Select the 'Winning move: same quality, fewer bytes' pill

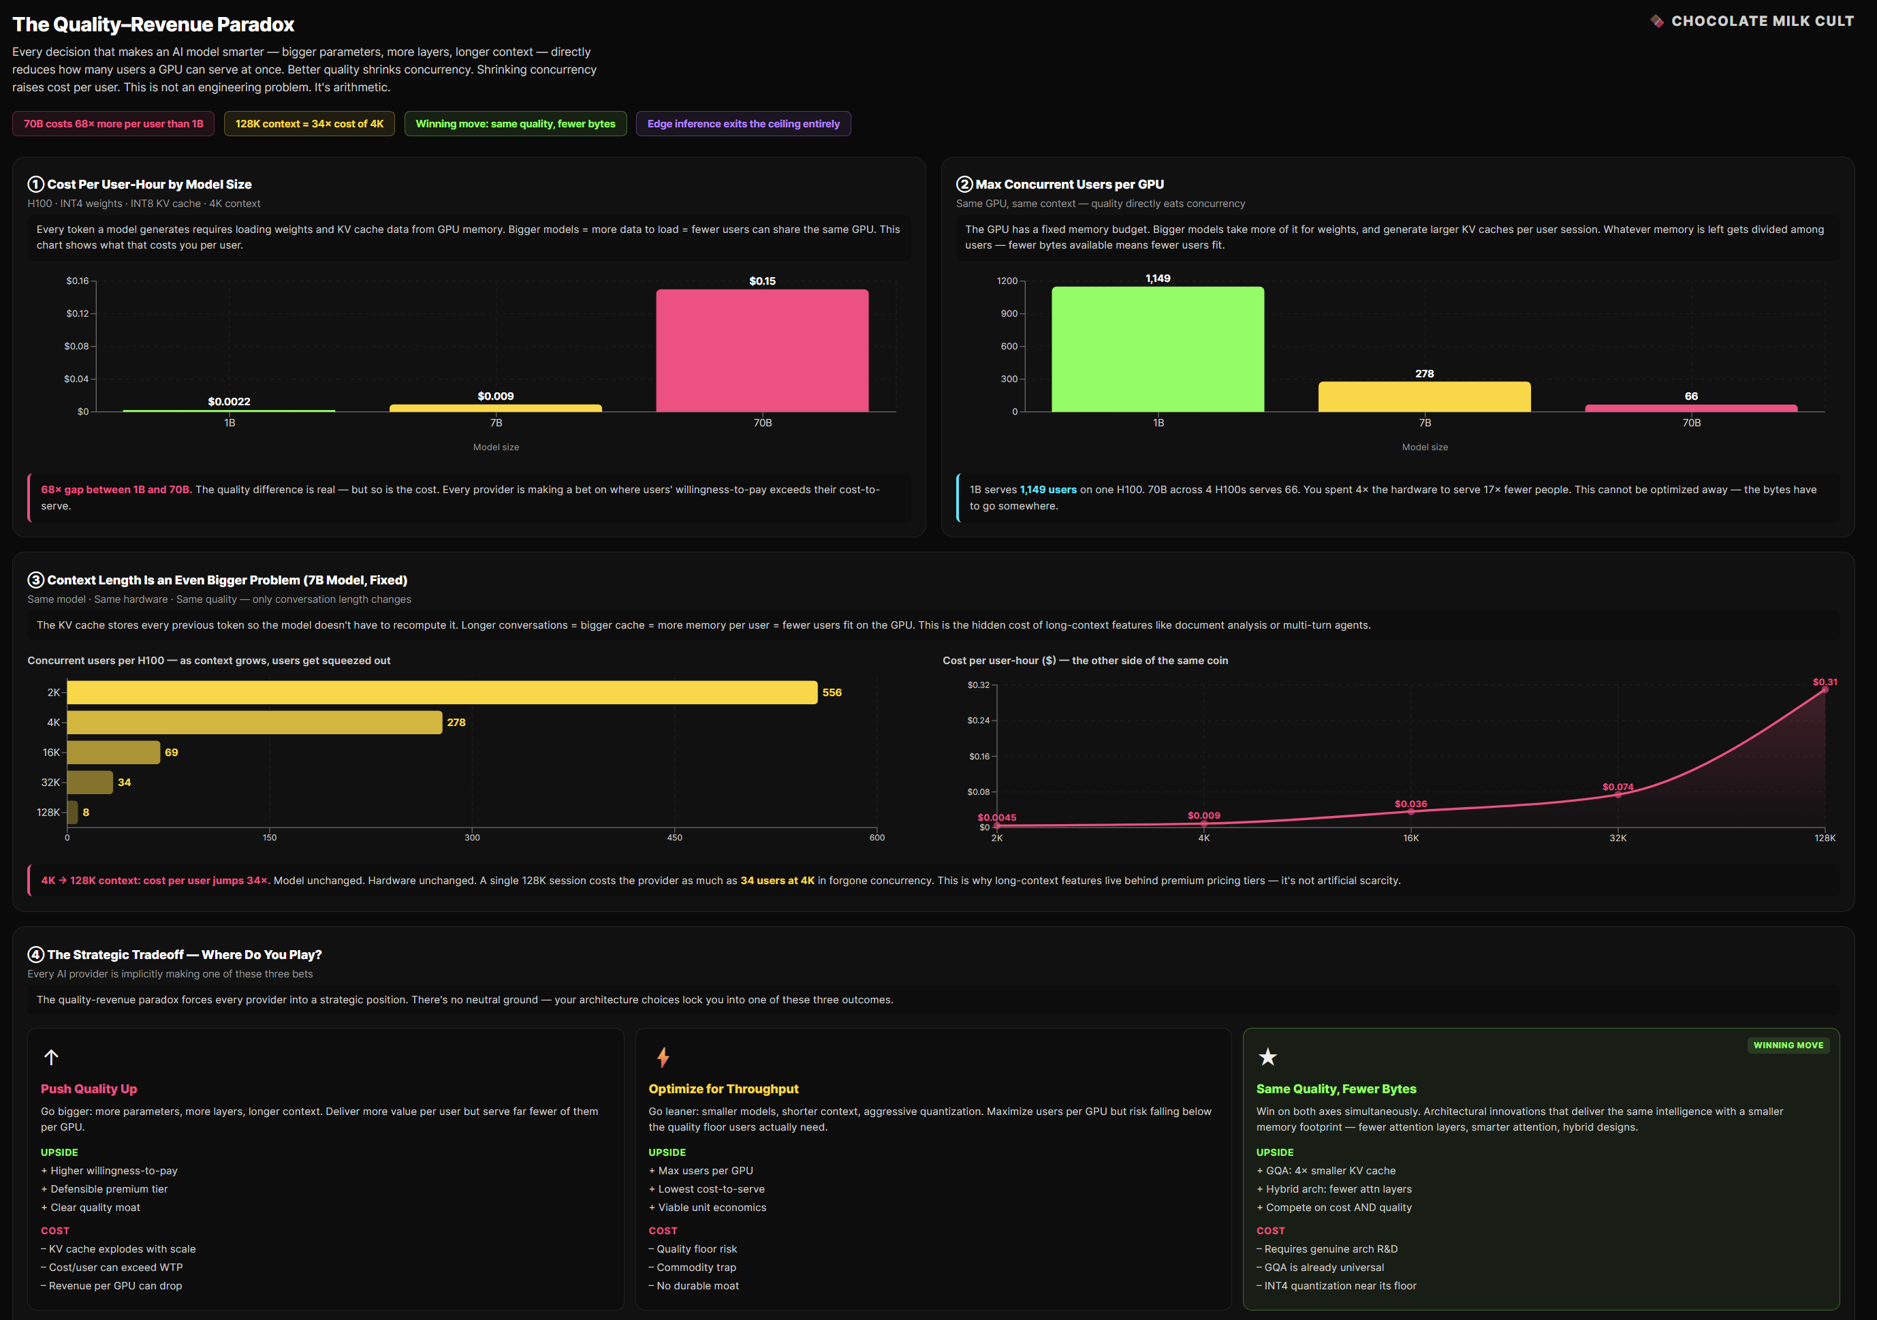point(515,124)
